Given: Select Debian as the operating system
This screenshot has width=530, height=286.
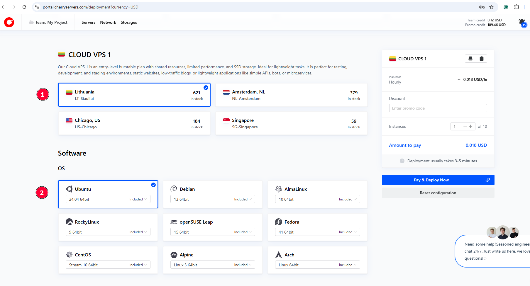Looking at the screenshot, I should 212,189.
